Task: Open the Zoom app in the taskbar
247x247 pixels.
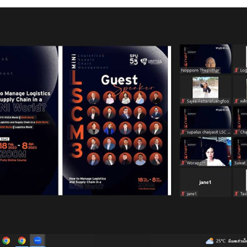Action: [38, 240]
